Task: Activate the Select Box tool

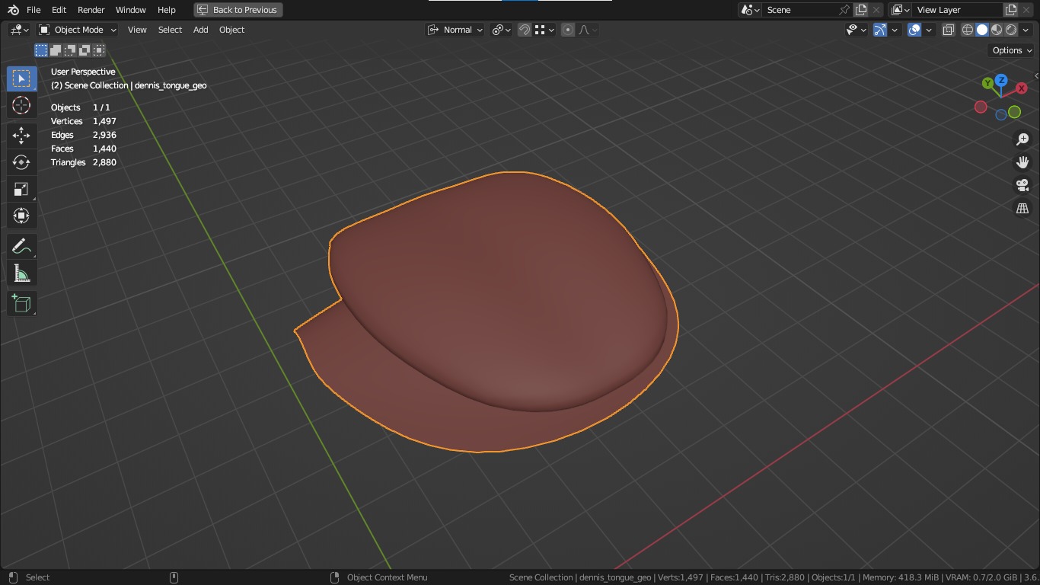Action: [x=21, y=78]
